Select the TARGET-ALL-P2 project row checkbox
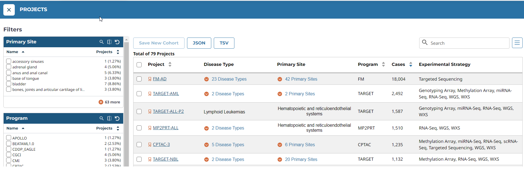 139,111
